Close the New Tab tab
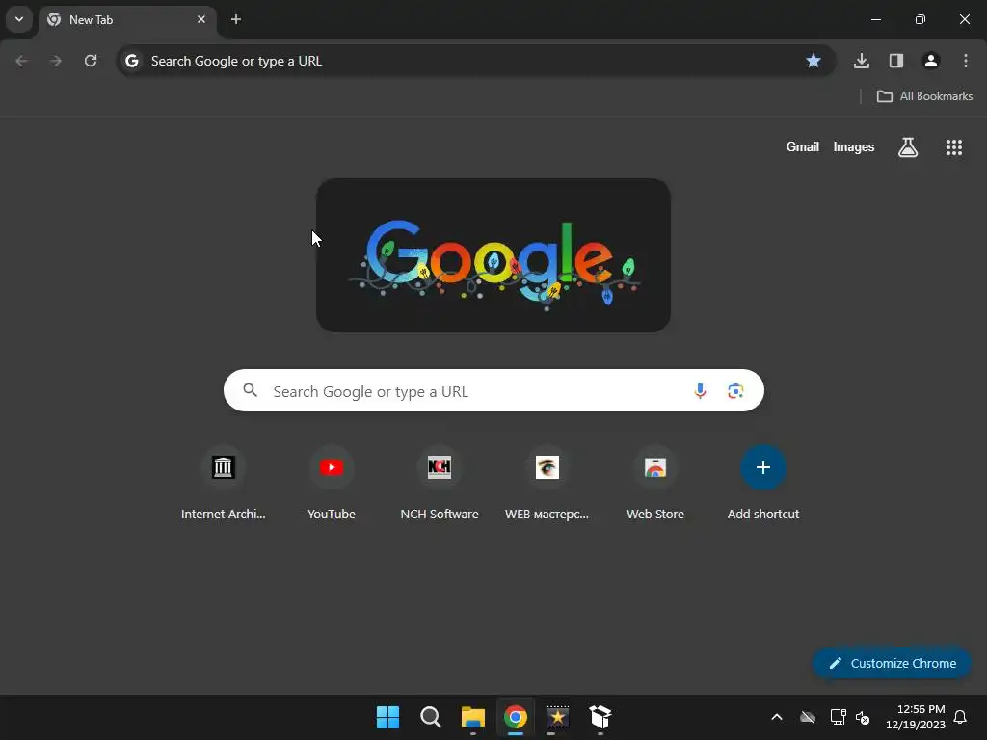Image resolution: width=987 pixels, height=740 pixels. (200, 19)
